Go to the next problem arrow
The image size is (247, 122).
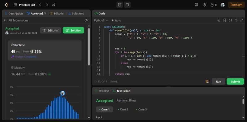tap(47, 5)
